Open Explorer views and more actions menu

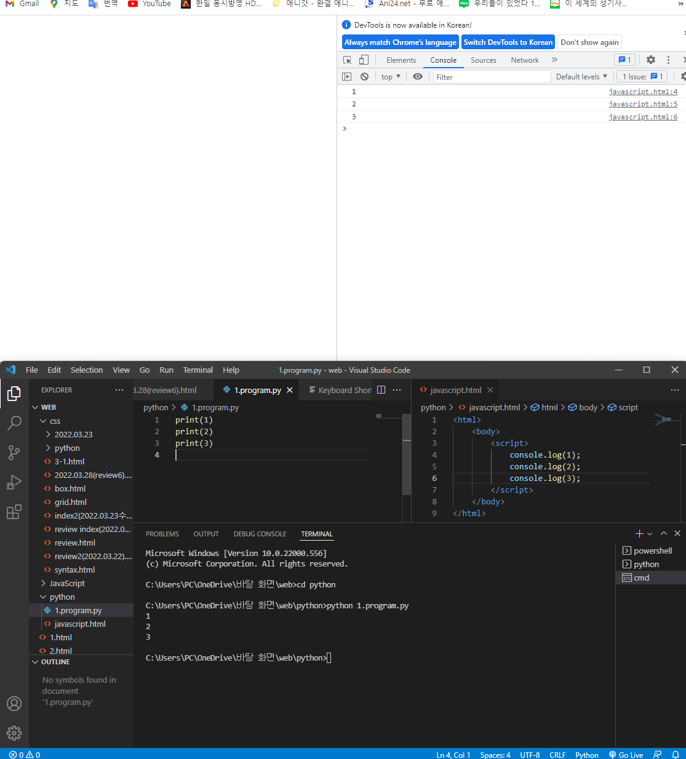pyautogui.click(x=119, y=390)
